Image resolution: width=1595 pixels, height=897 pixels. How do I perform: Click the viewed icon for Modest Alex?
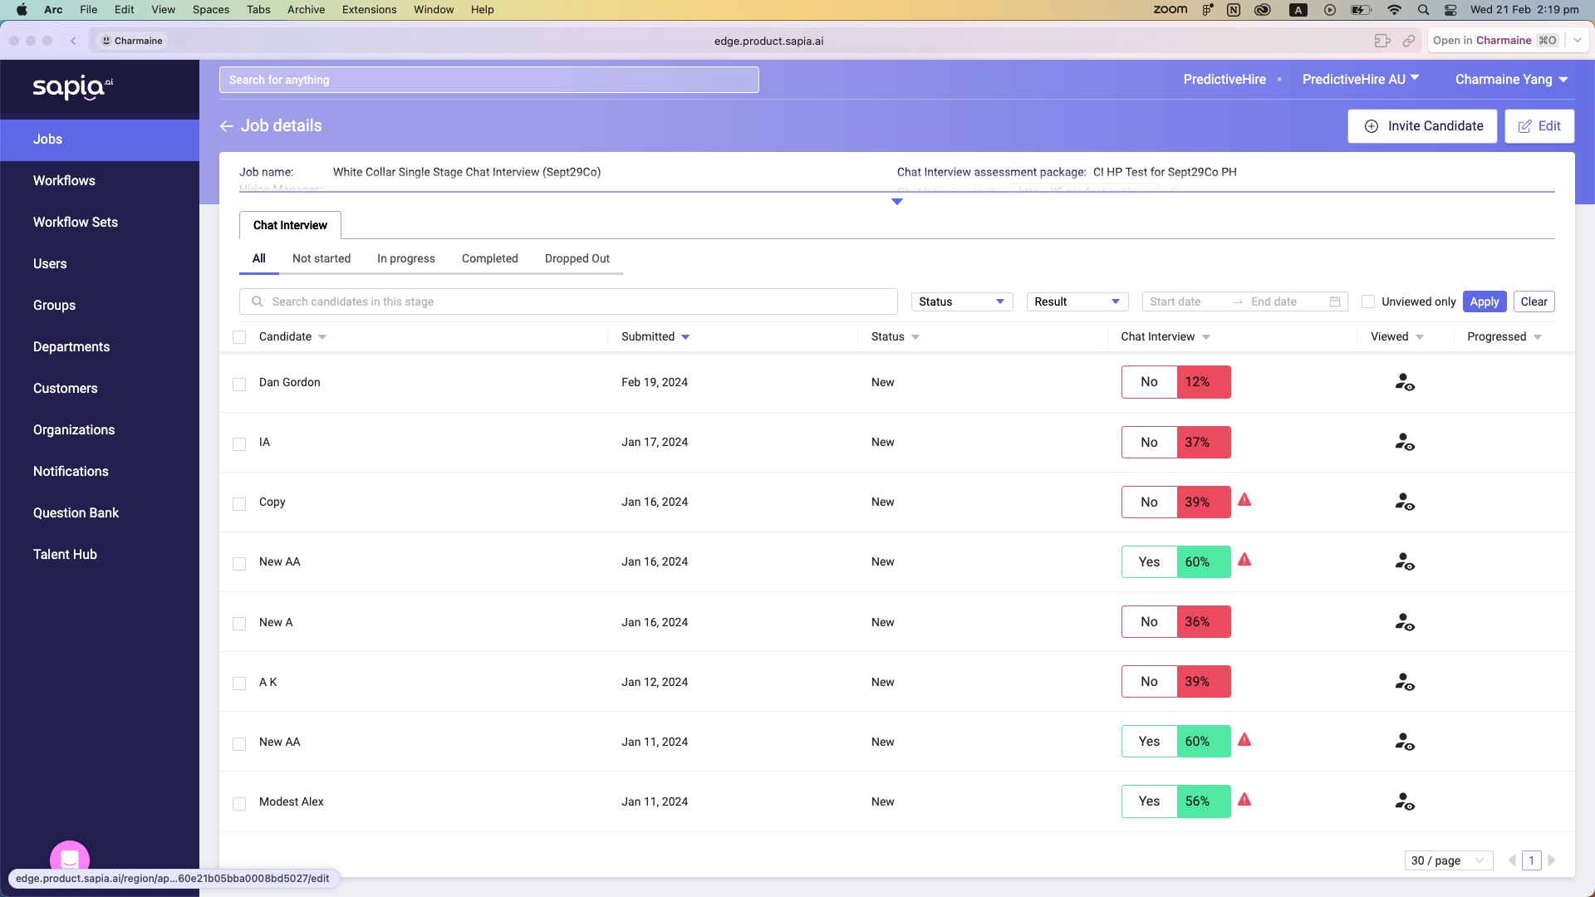(x=1404, y=801)
